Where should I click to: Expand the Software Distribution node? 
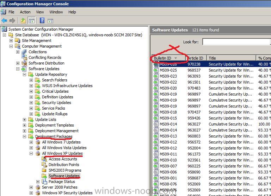18,63
